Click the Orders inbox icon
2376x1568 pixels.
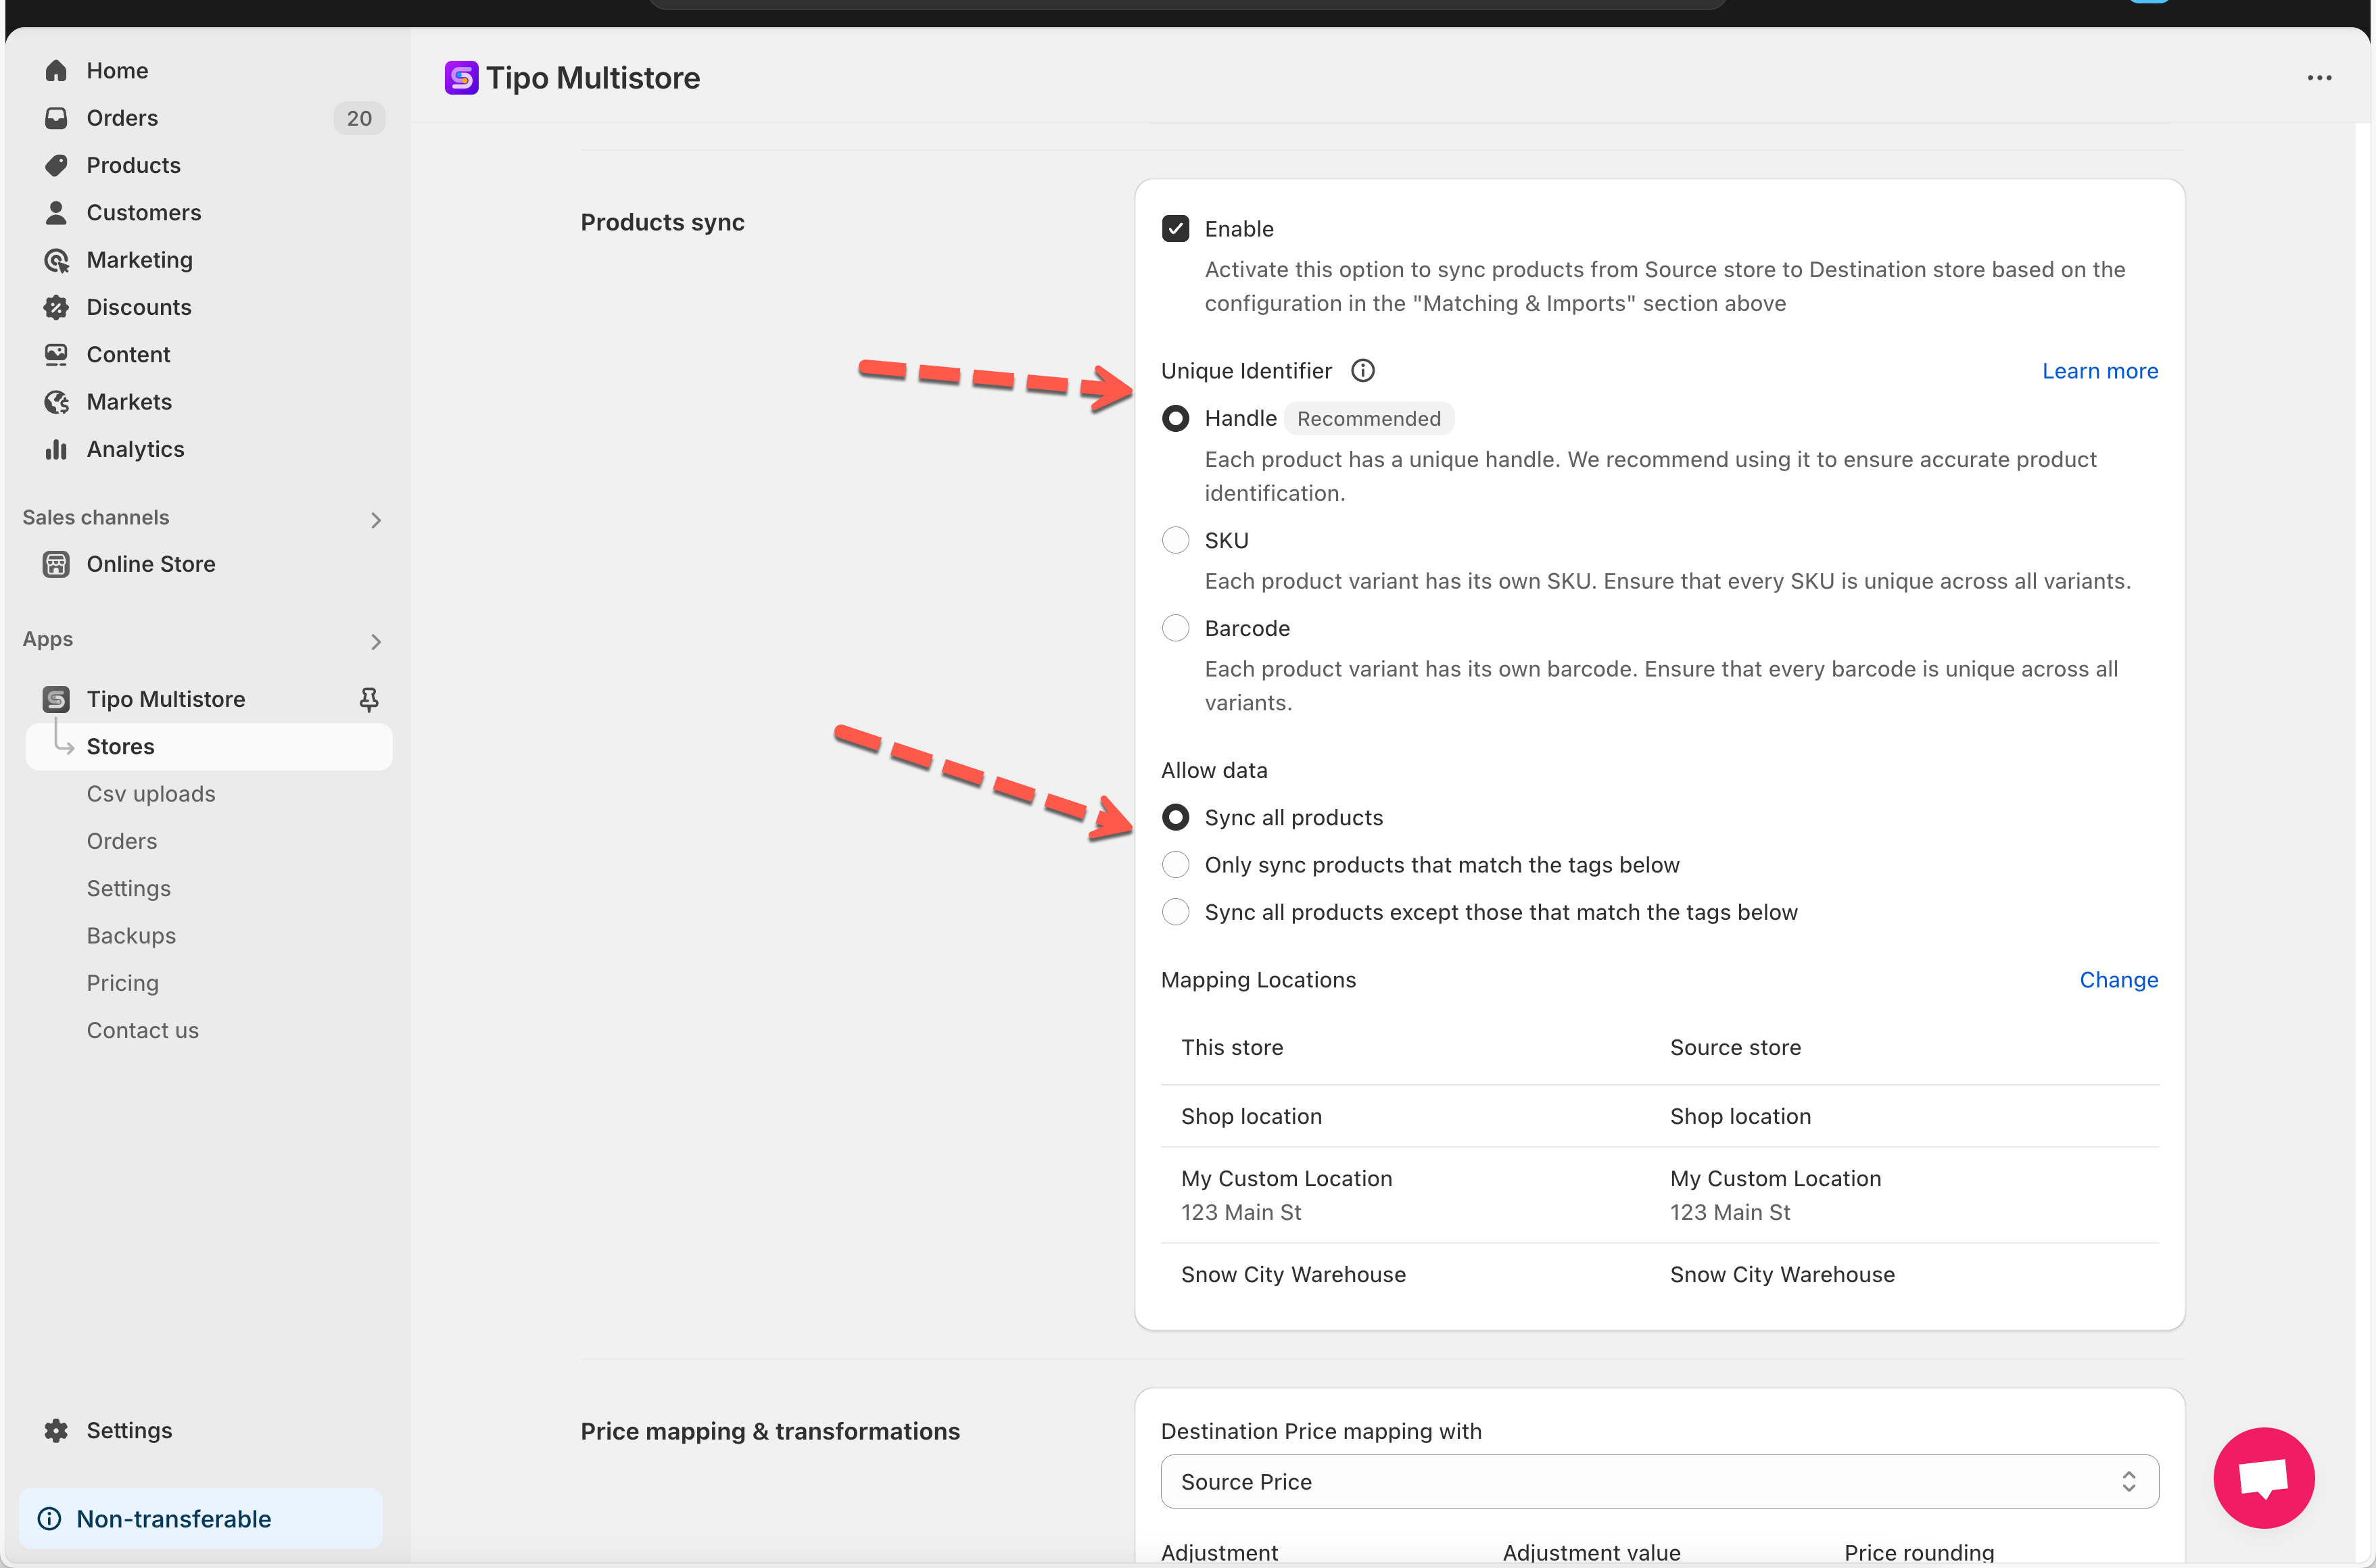point(56,118)
